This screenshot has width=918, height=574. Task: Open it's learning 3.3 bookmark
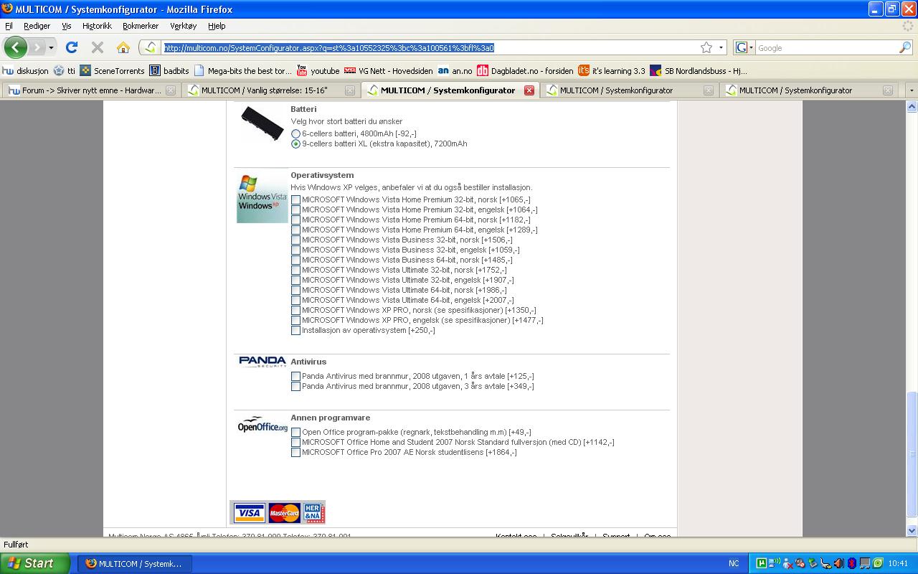[x=612, y=70]
